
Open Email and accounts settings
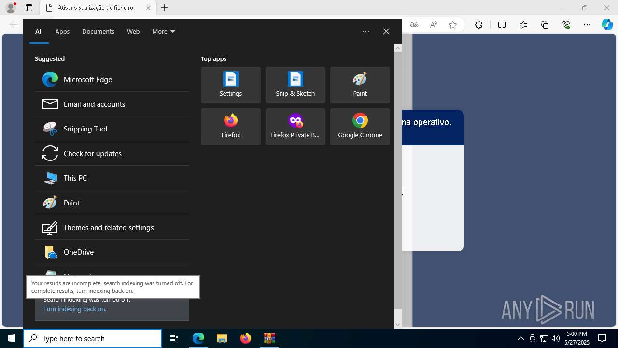coord(112,104)
